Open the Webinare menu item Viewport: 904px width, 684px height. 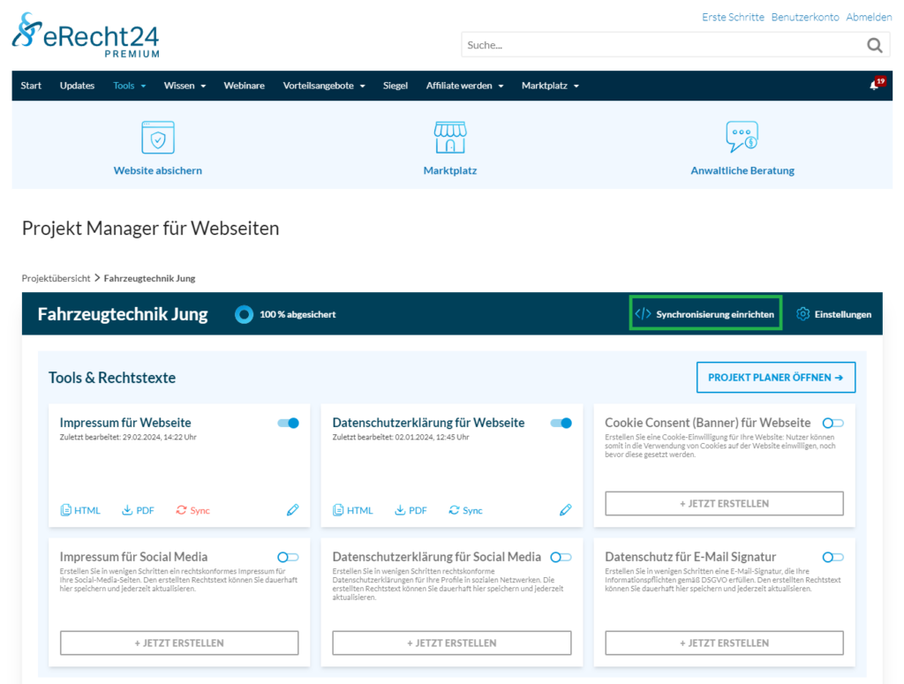pos(244,86)
